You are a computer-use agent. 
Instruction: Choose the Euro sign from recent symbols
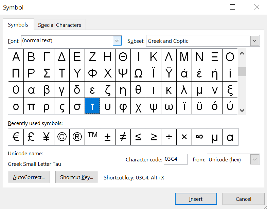pyautogui.click(x=16, y=137)
